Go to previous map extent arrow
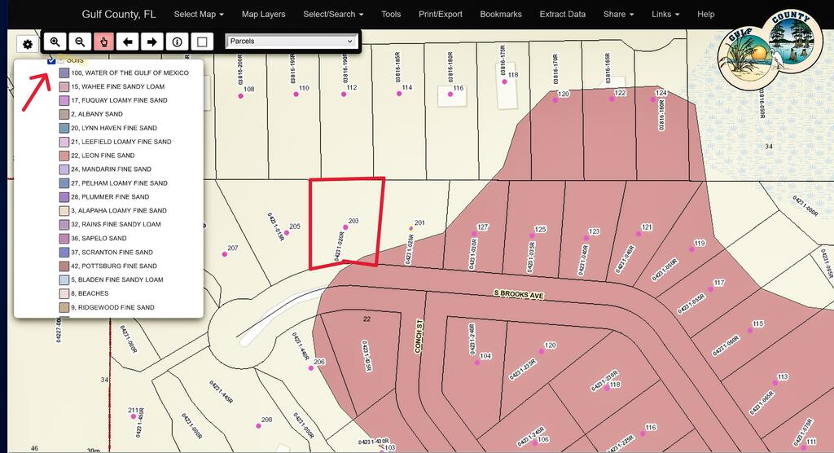This screenshot has width=834, height=453. 128,42
